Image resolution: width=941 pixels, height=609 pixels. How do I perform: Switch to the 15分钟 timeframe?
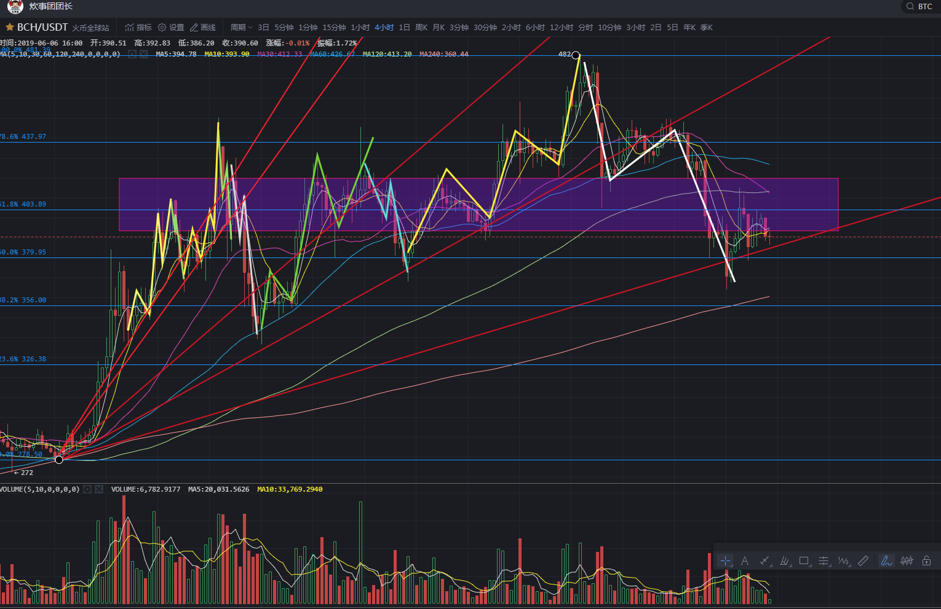tap(334, 27)
